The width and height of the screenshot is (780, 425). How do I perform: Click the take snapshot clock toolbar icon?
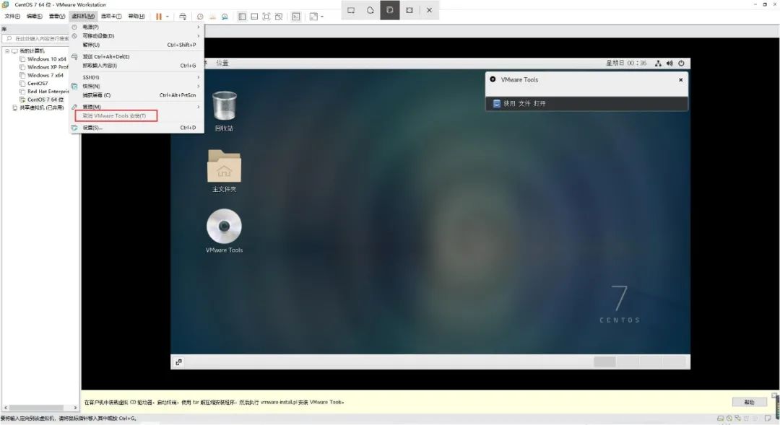click(x=200, y=17)
